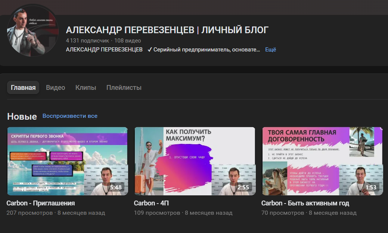Expand the channel description via Ещё
The width and height of the screenshot is (388, 233).
click(x=270, y=49)
